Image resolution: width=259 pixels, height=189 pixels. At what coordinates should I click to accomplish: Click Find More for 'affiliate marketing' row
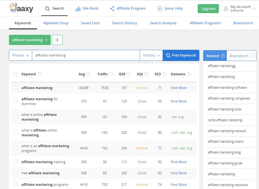pyautogui.click(x=179, y=88)
